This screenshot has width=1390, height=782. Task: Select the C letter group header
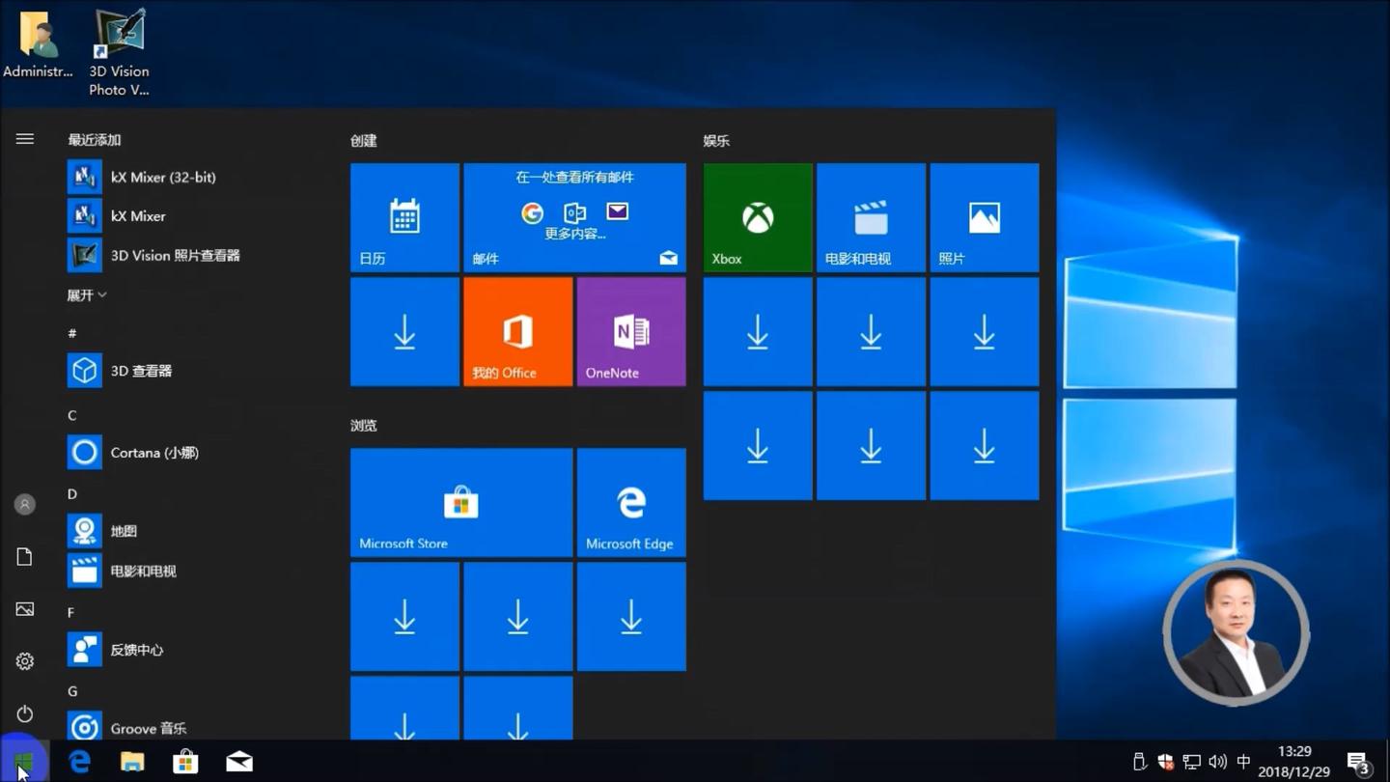point(72,415)
